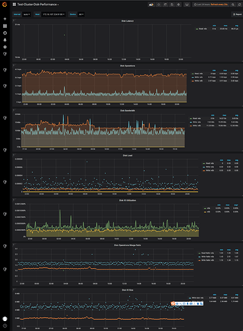Toggle Read Ratio: sda in Merge Ratio legend
The image size is (243, 331).
click(x=207, y=253)
